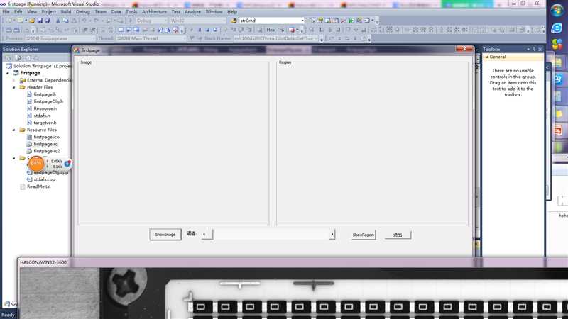Open the Analyze menu
The image size is (568, 319).
click(192, 12)
